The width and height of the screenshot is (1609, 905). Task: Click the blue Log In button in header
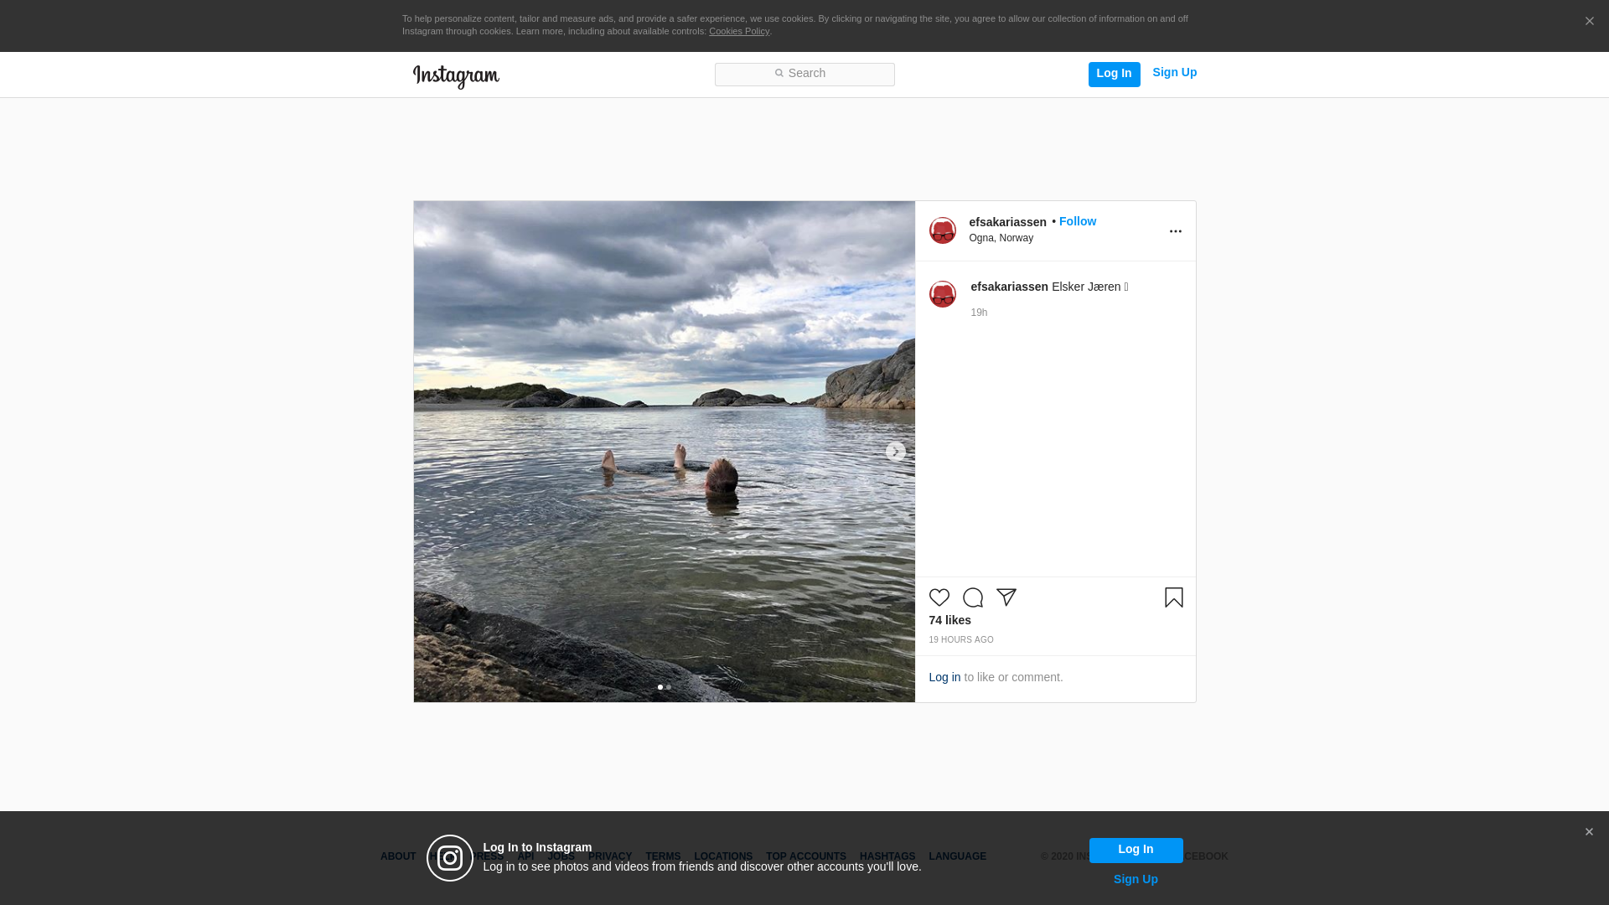pos(1114,74)
